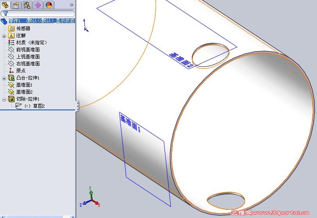Switch to the PropertyManager tab
317x218 pixels.
click(16, 5)
